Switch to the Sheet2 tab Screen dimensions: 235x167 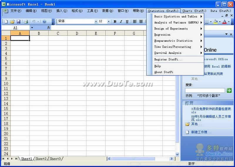coord(41,158)
